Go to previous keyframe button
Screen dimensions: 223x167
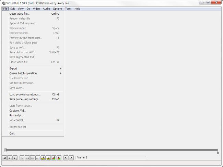point(43,158)
